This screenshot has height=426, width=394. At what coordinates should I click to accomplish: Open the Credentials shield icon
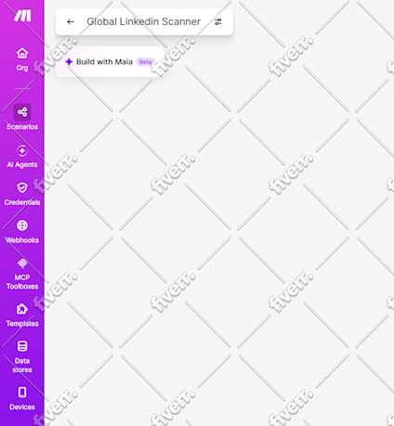click(x=22, y=187)
